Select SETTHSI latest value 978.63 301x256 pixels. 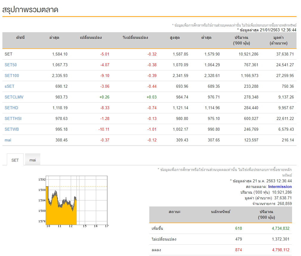click(62, 118)
